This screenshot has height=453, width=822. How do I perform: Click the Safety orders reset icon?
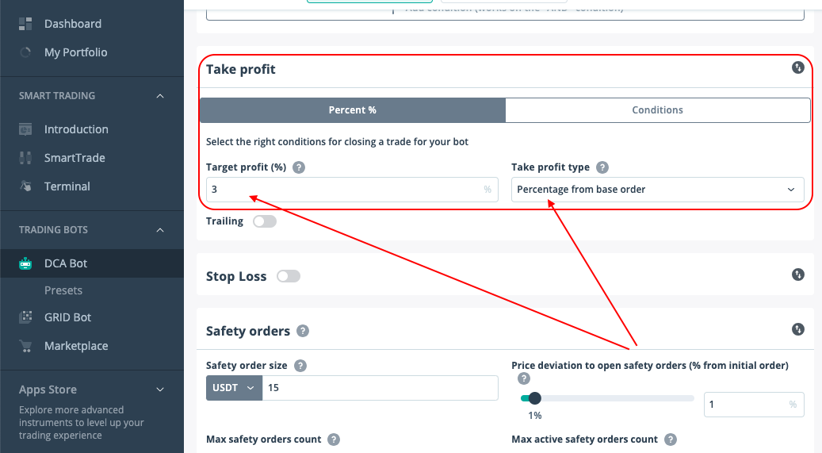click(798, 329)
